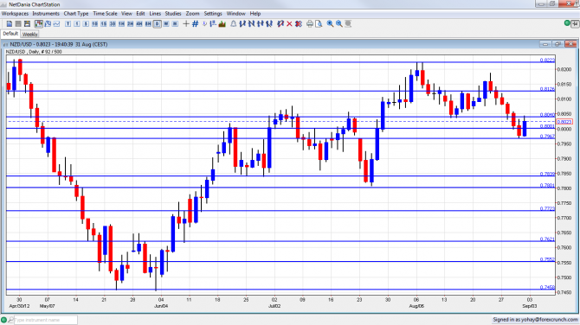Click the printer icon

(x=310, y=23)
